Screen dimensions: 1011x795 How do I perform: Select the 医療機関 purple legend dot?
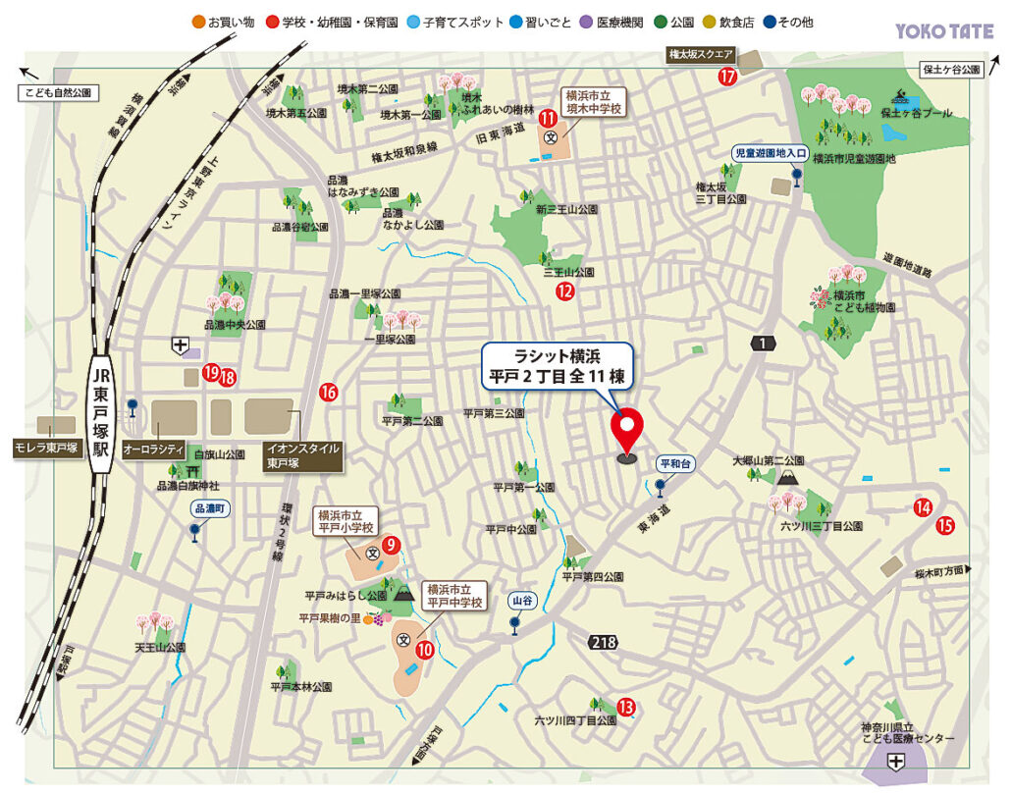(586, 22)
